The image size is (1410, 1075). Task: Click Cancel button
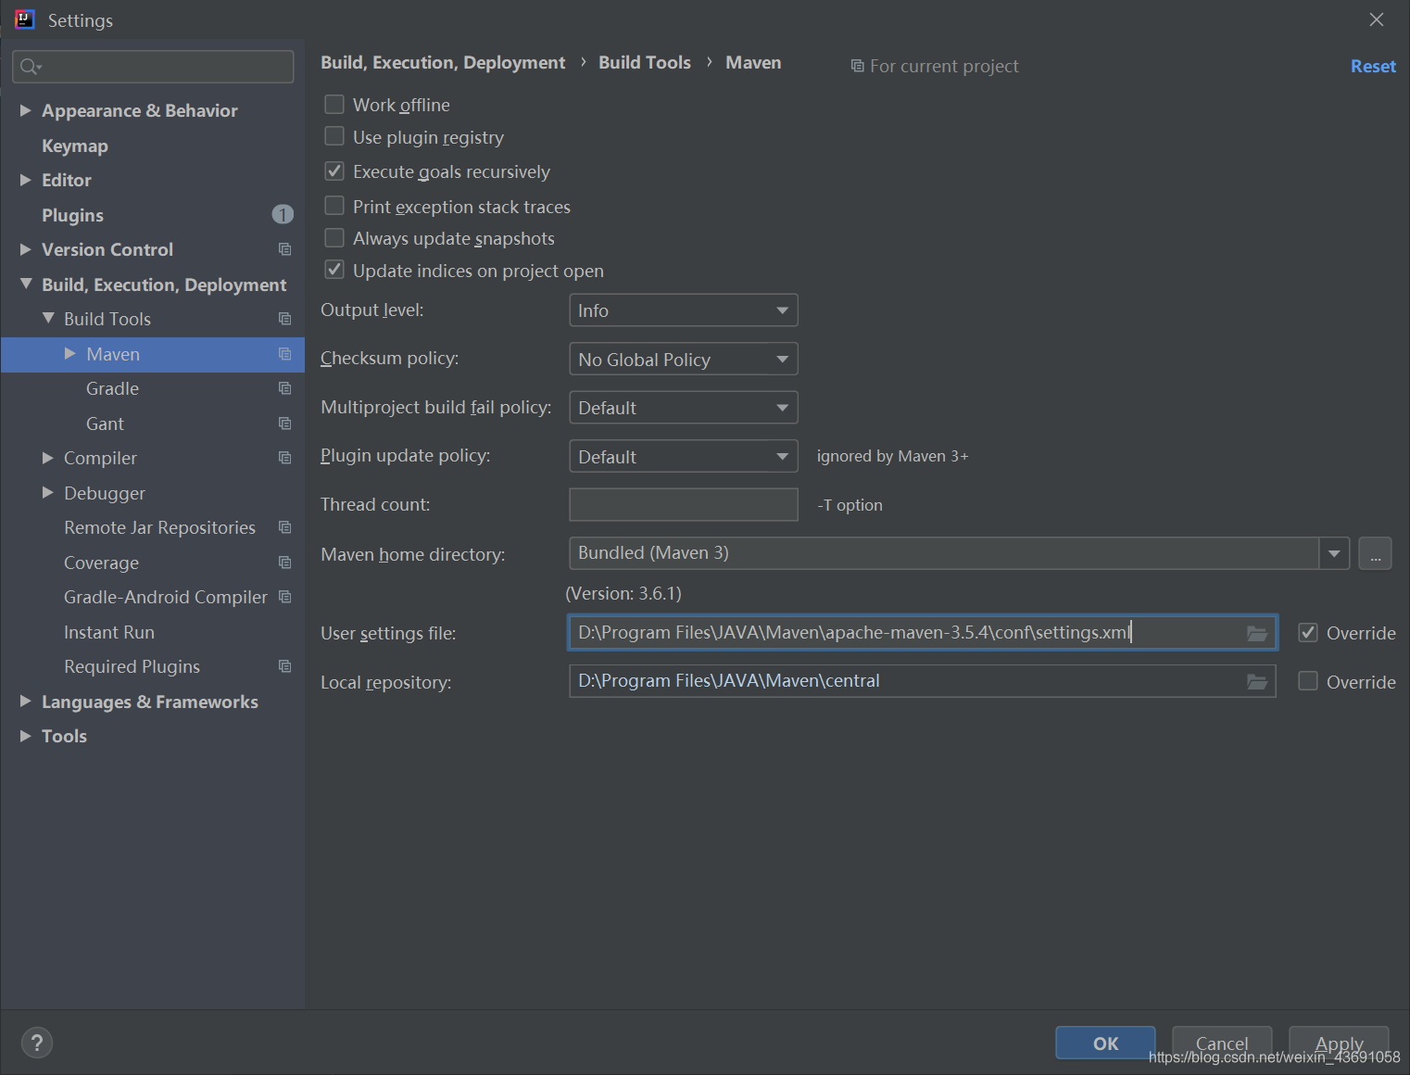(x=1222, y=1043)
